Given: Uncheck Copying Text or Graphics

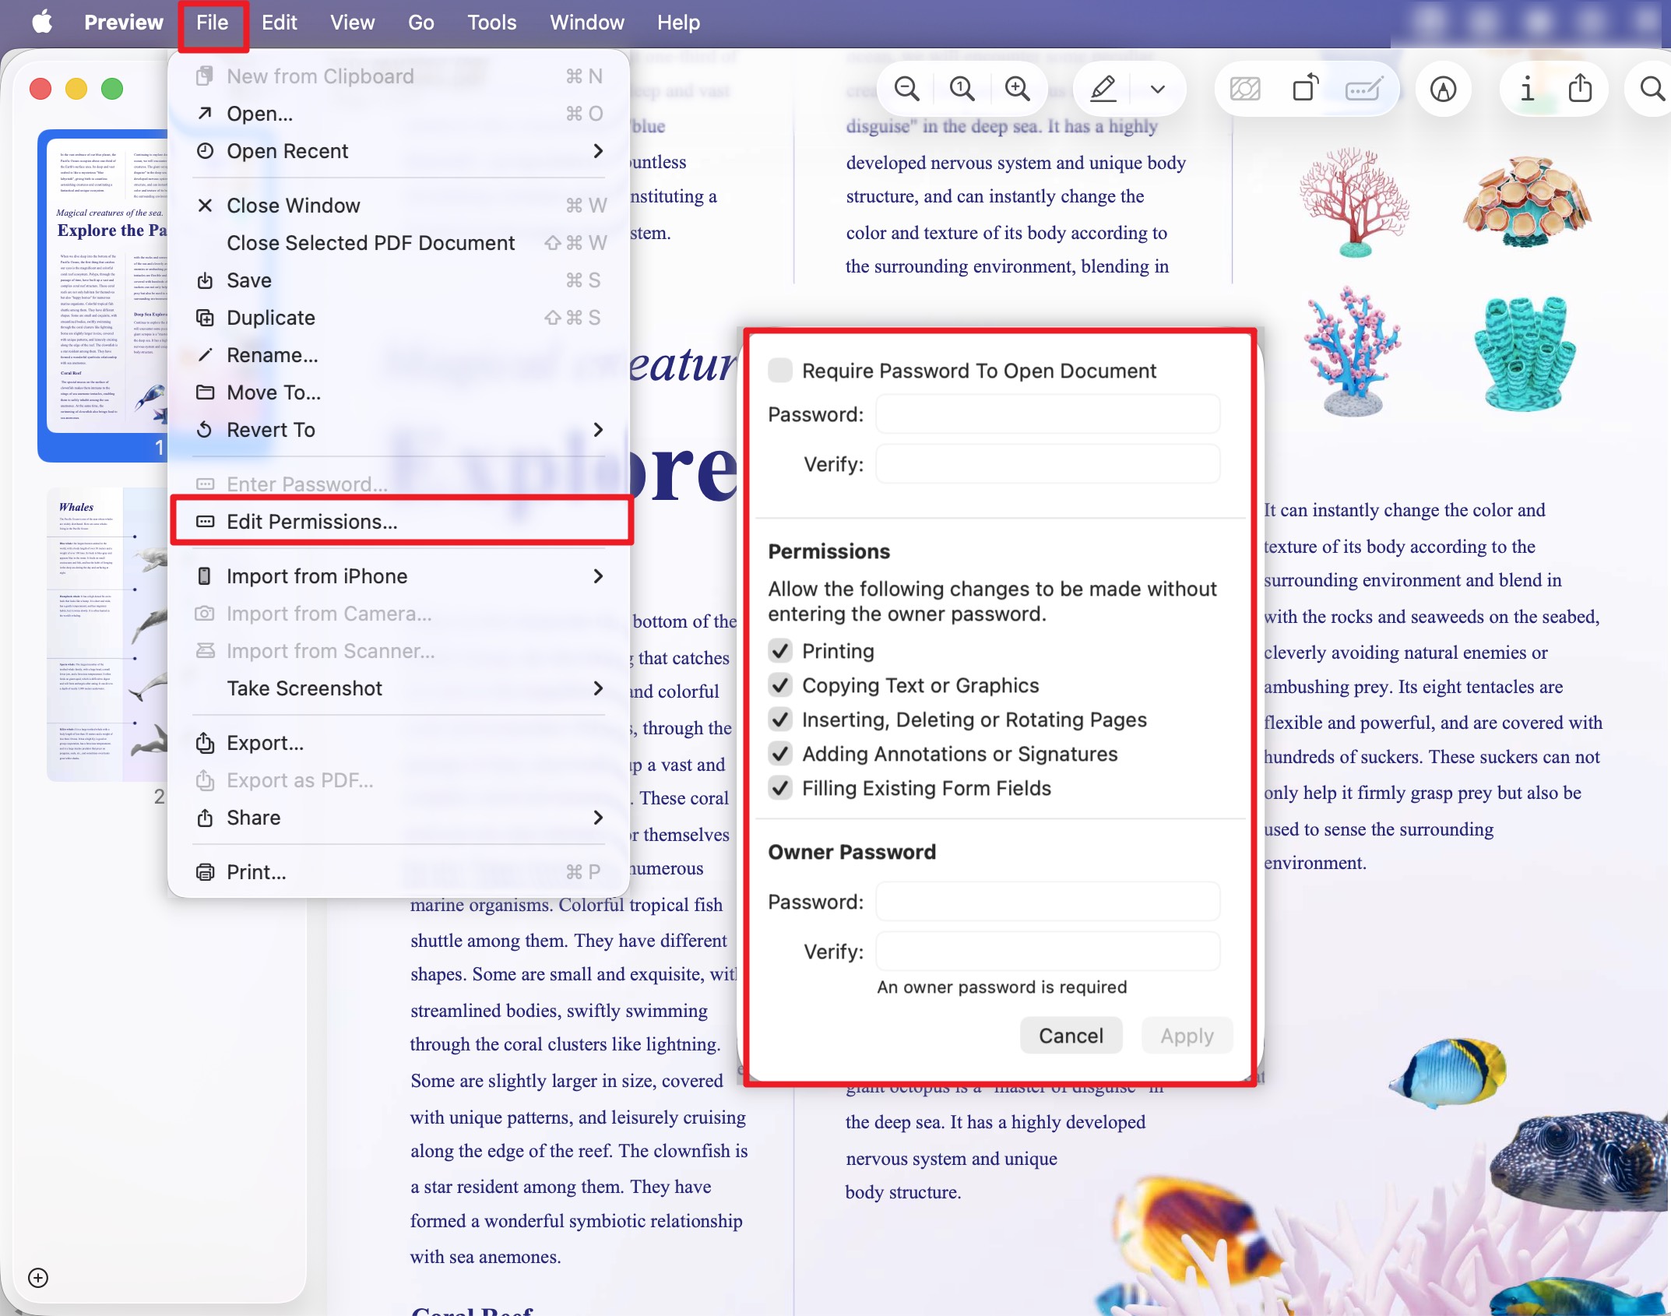Looking at the screenshot, I should click(780, 685).
